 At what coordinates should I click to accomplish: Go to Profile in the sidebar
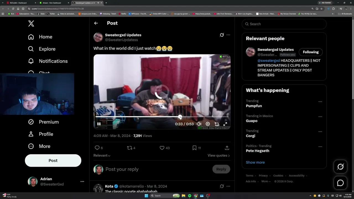point(41,134)
